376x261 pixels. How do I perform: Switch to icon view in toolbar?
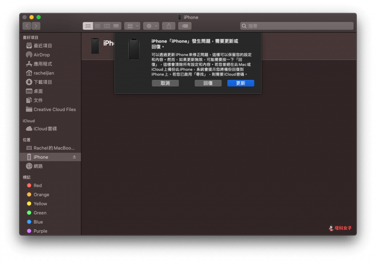tap(88, 26)
